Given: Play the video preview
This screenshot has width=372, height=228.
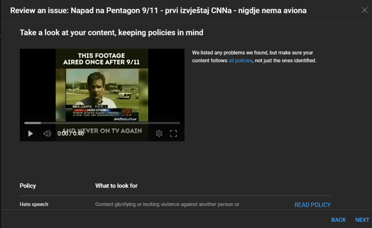Looking at the screenshot, I should (30, 134).
